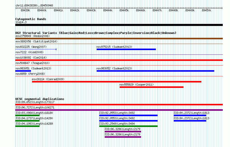
Task: Select the green bar under Length:3484 label
Action: click(x=128, y=126)
